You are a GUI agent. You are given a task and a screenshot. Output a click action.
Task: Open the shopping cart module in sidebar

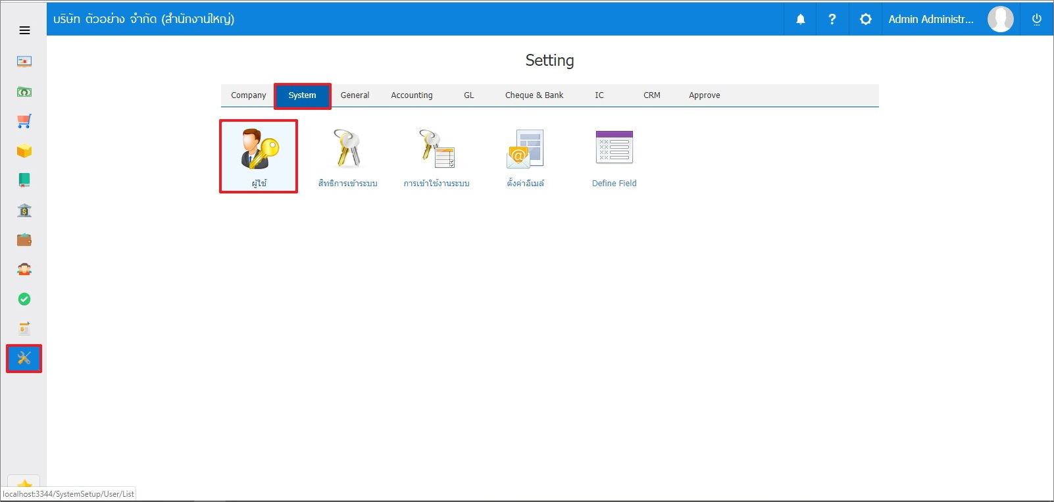coord(24,121)
